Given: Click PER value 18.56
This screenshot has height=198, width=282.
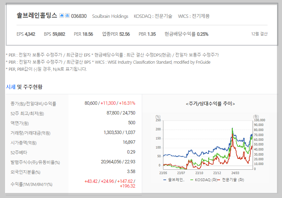Looking at the screenshot, I should 88,34.
